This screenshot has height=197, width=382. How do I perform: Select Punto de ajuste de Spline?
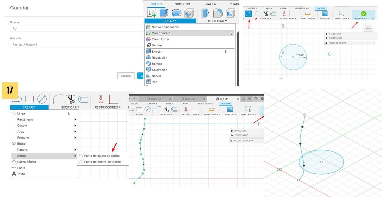click(x=102, y=156)
